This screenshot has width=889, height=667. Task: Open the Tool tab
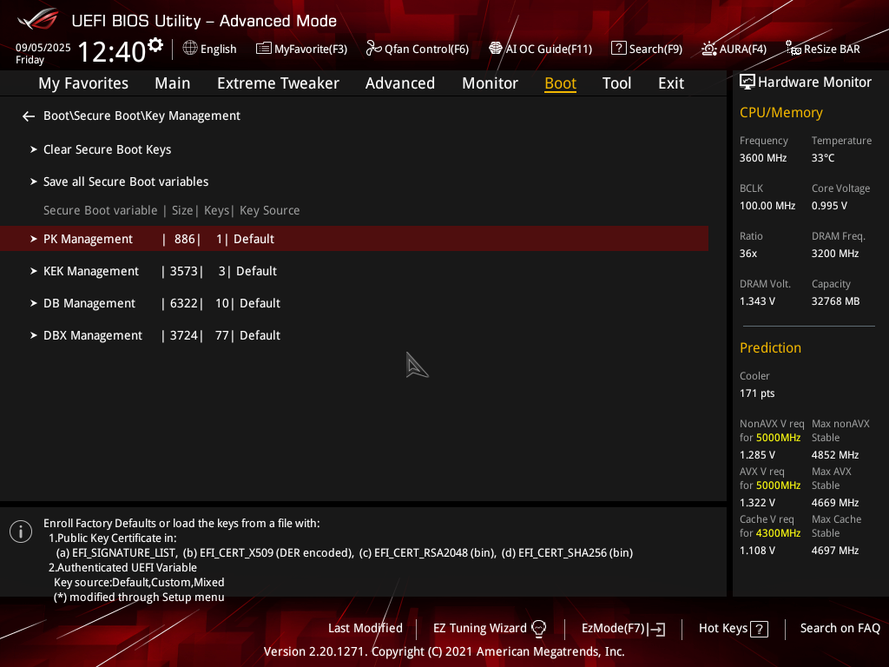(x=616, y=83)
